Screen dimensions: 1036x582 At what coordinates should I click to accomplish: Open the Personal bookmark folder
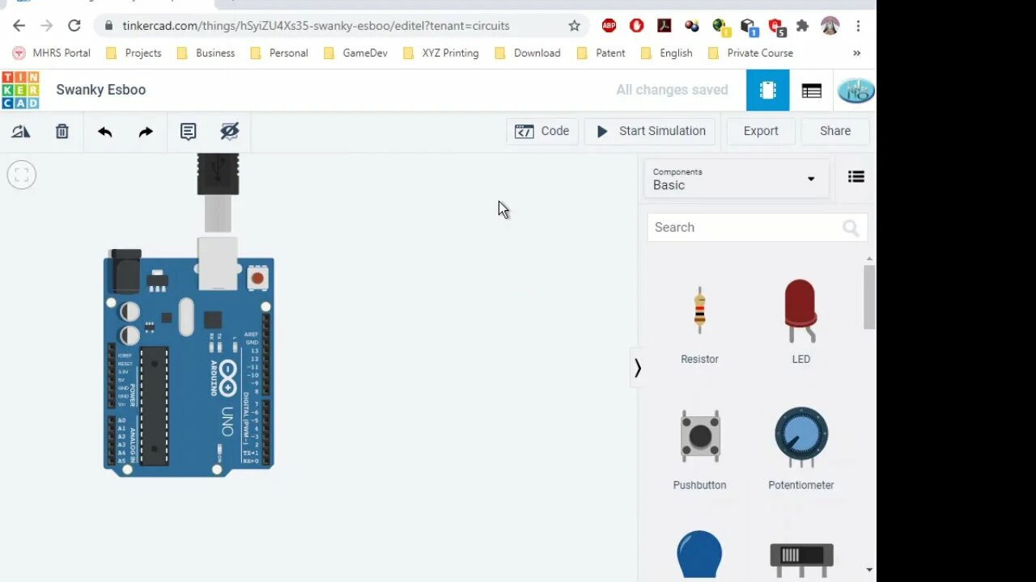[279, 53]
